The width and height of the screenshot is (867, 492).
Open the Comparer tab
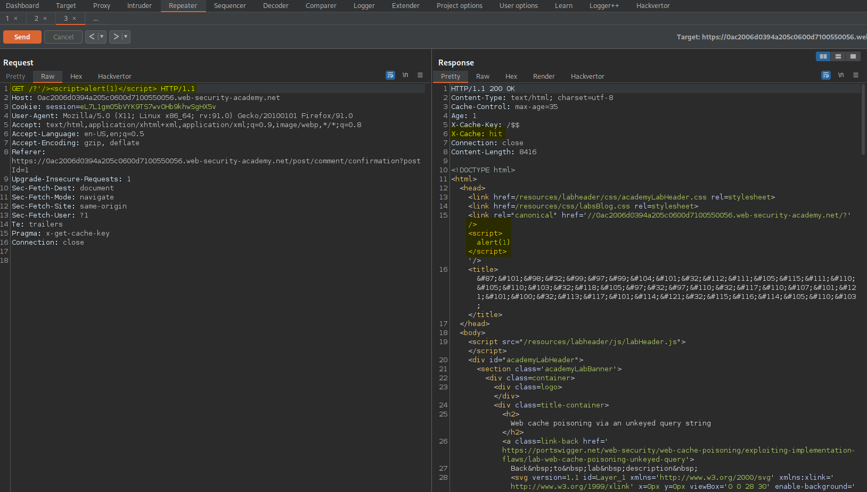click(x=321, y=6)
